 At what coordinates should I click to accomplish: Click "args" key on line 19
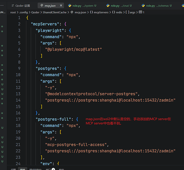47,132
